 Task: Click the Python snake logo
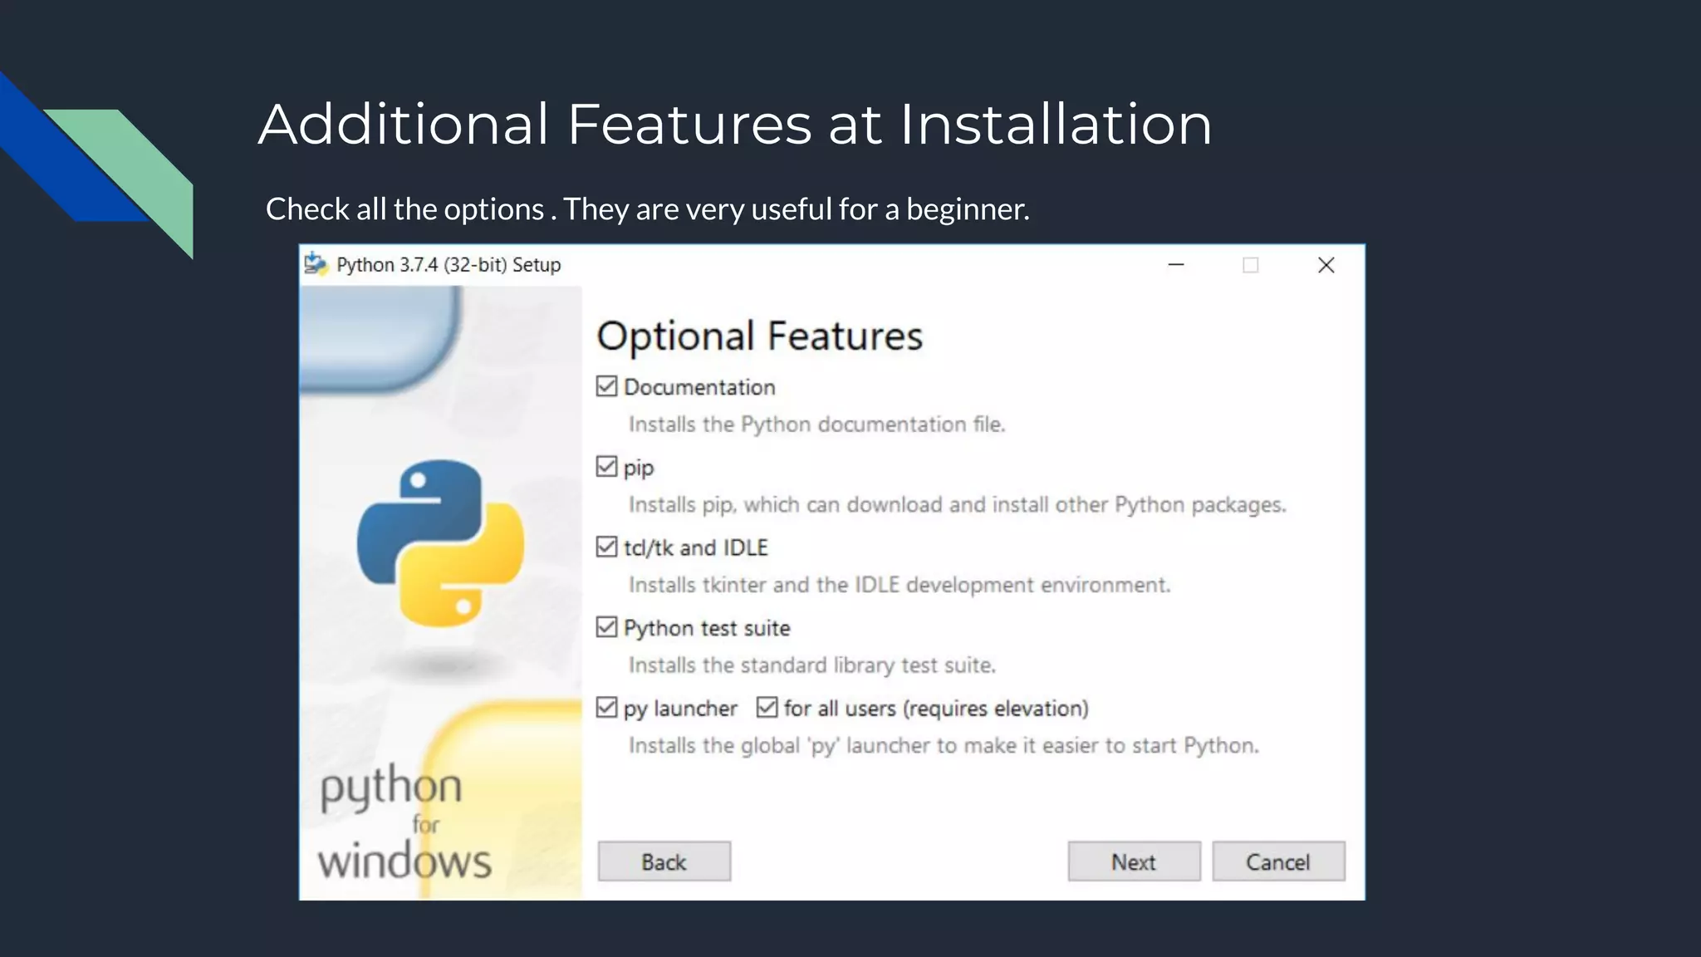tap(441, 542)
